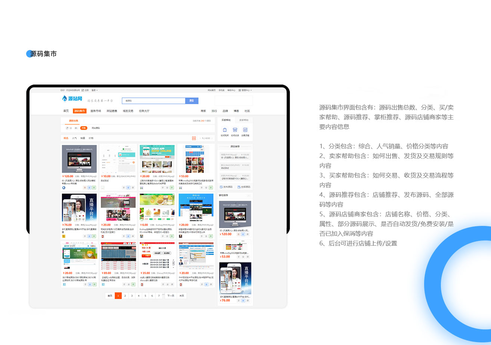Switch to grid view icon

(x=194, y=138)
